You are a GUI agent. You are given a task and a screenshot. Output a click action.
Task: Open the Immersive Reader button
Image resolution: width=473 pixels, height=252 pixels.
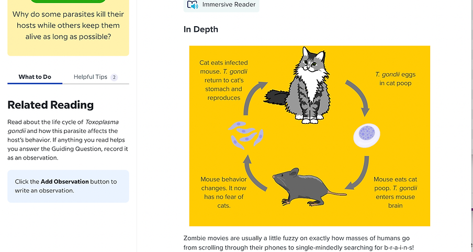221,5
